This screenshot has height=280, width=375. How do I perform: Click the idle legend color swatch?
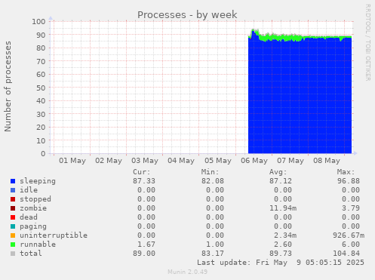click(x=13, y=190)
